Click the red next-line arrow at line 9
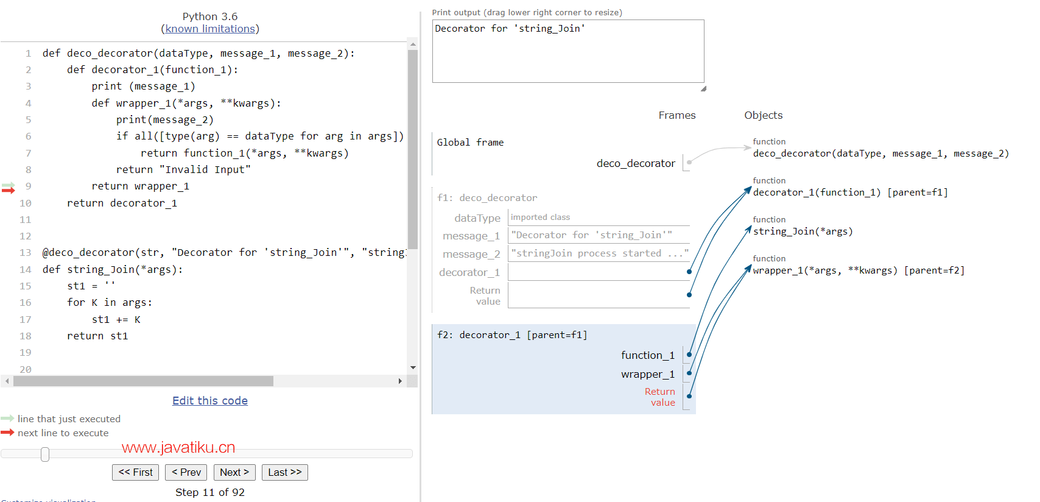The height and width of the screenshot is (502, 1040). (8, 191)
